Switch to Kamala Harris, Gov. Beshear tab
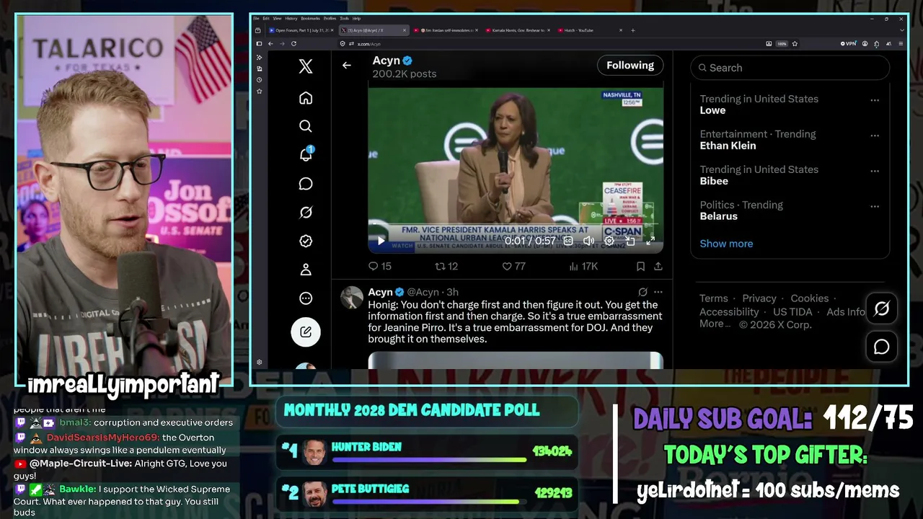 tap(518, 30)
